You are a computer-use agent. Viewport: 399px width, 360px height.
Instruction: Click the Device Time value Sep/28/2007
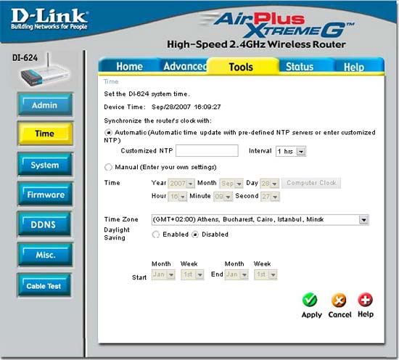pyautogui.click(x=170, y=107)
